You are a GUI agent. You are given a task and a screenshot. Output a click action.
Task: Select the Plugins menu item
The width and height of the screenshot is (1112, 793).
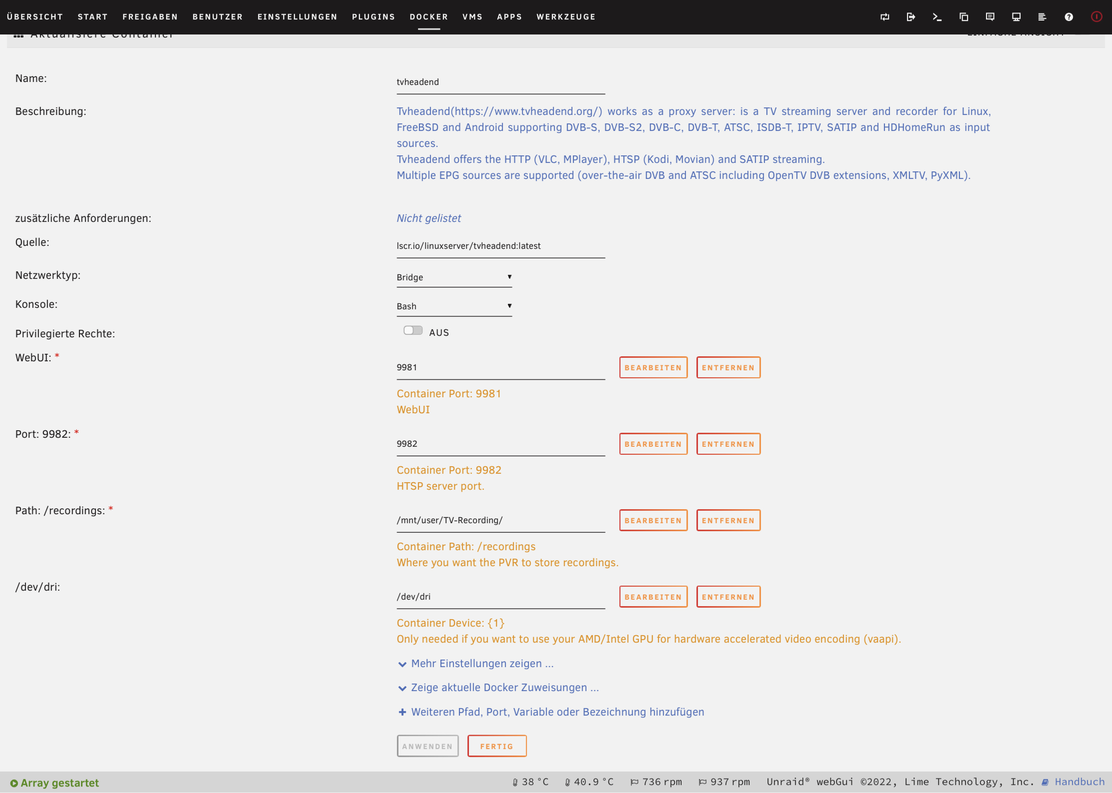[373, 17]
